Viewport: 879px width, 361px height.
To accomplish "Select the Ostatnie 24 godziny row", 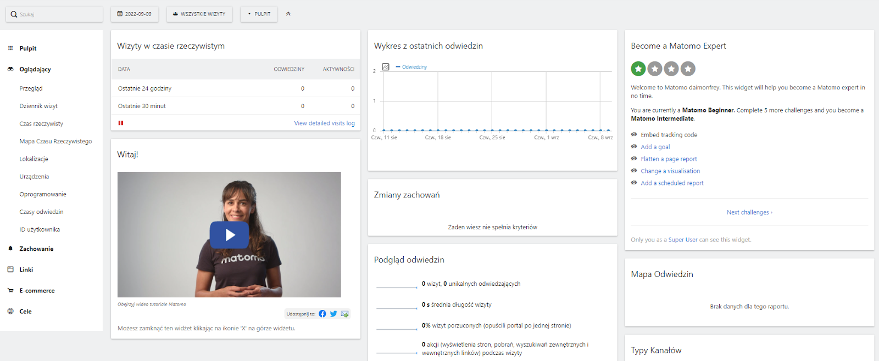I will pos(236,88).
